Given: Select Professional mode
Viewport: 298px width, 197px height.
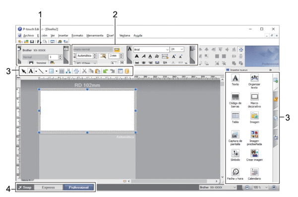Looking at the screenshot, I should click(78, 187).
